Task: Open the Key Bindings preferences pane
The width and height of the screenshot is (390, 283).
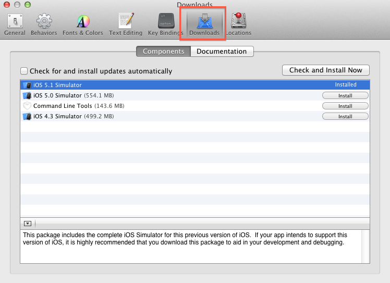Action: tap(166, 25)
